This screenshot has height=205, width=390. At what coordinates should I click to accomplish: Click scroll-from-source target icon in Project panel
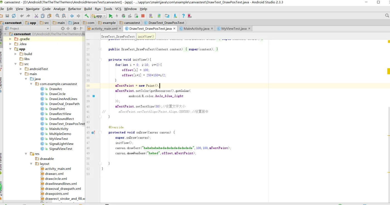63,28
